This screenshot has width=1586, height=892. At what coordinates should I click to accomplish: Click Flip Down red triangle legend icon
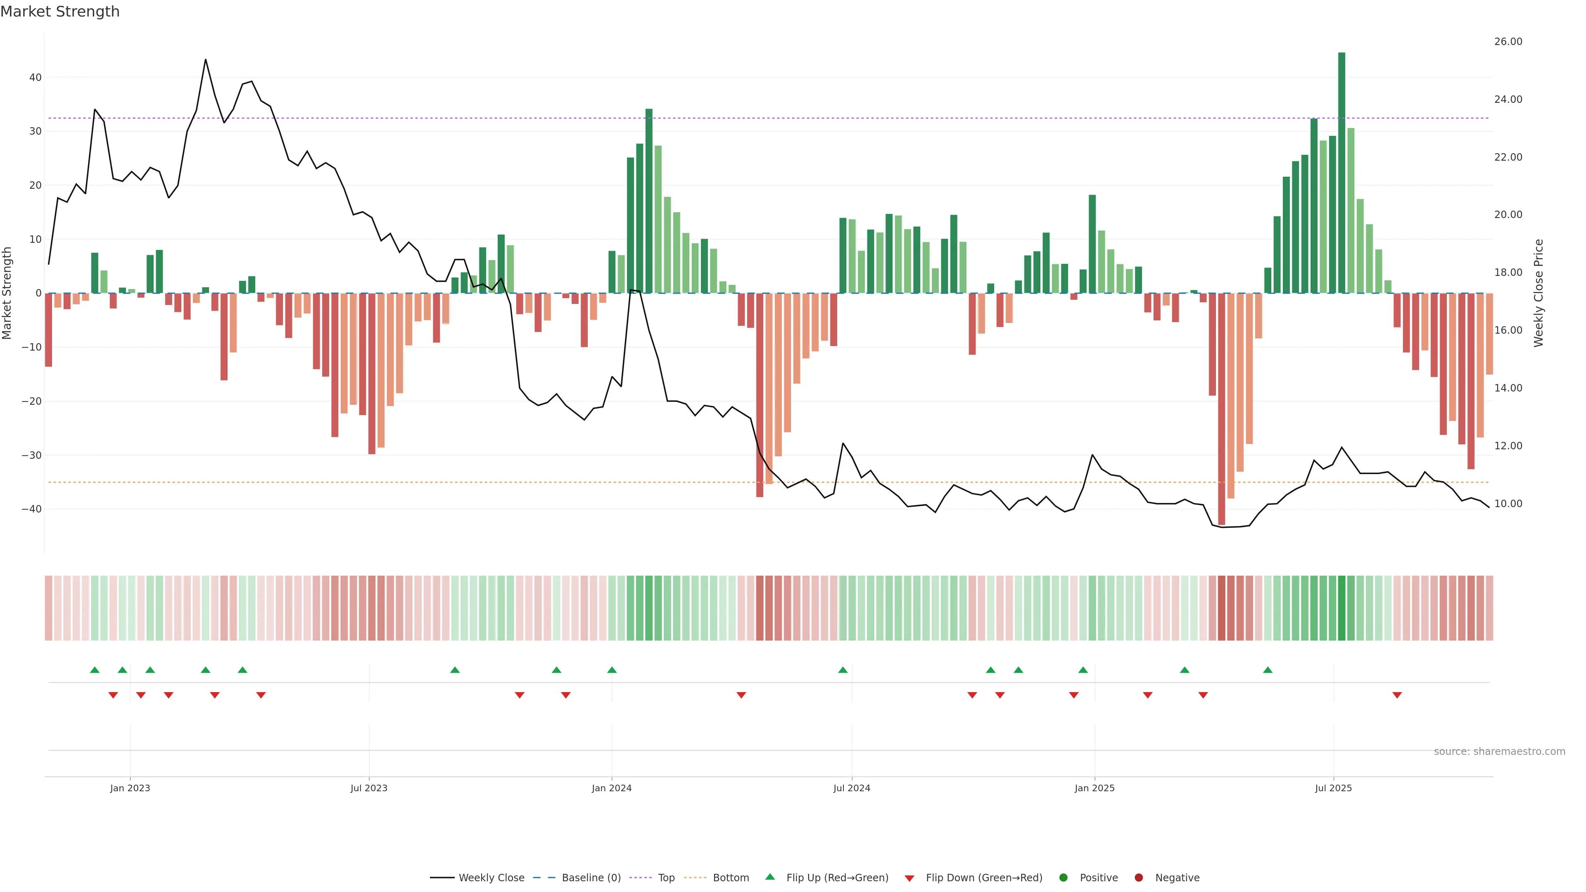pyautogui.click(x=909, y=878)
